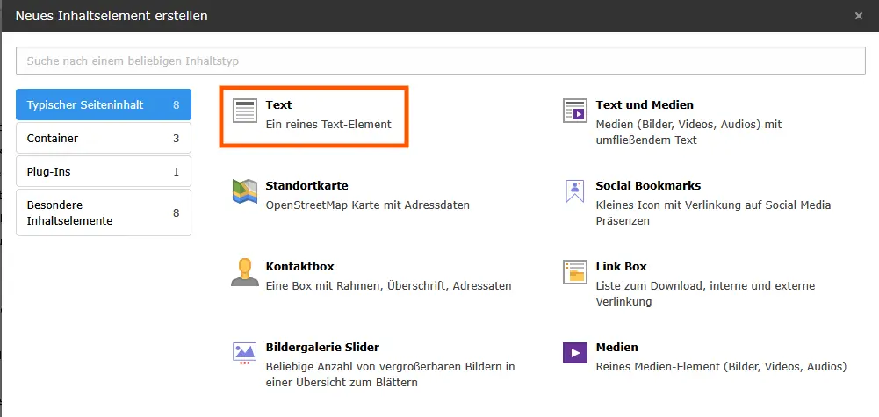
Task: Click the content type search field
Action: 440,61
